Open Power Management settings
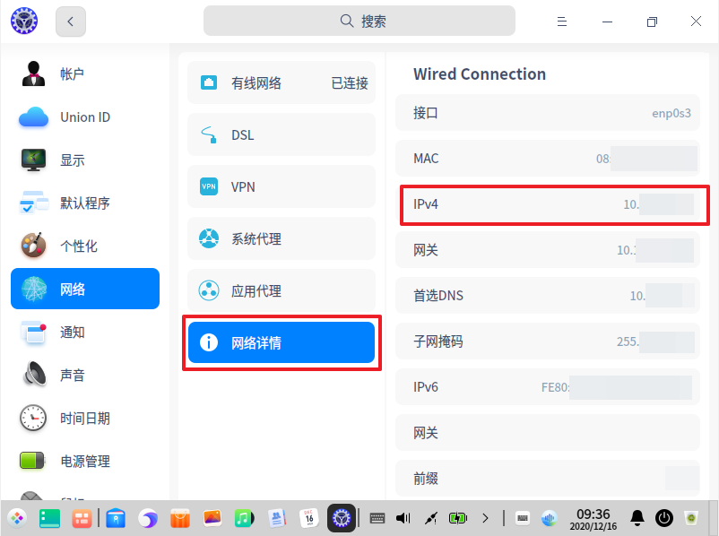The image size is (719, 536). point(85,461)
